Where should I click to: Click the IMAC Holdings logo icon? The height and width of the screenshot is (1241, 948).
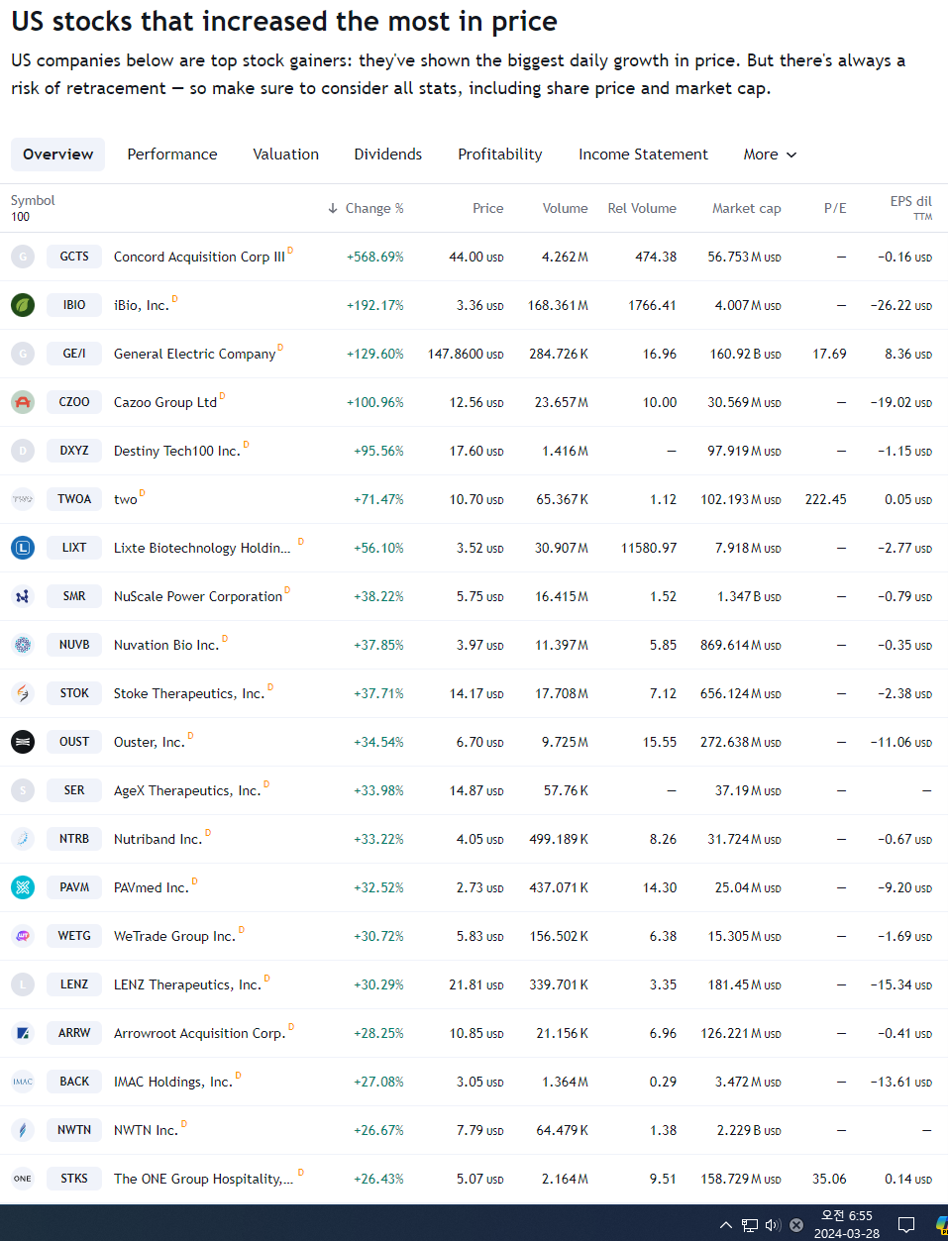23,1082
